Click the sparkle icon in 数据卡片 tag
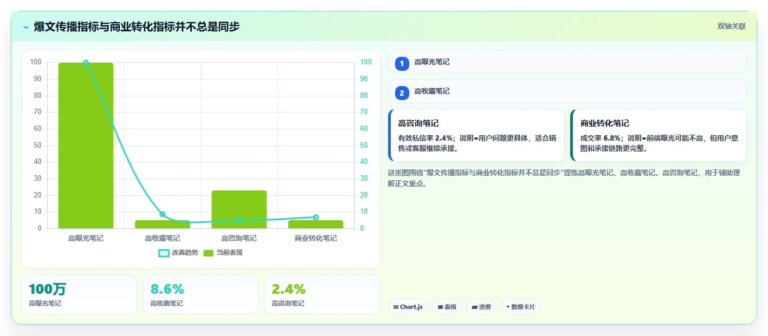Viewport: 768px width, 336px height. tap(508, 307)
